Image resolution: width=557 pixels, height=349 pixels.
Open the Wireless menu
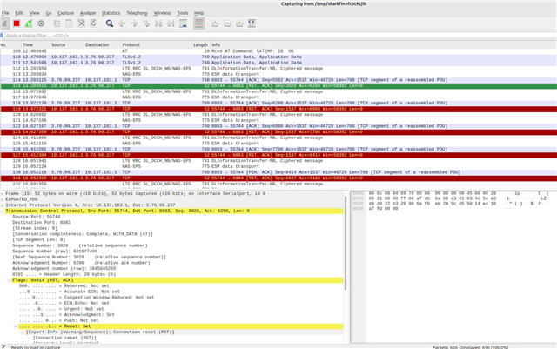click(x=162, y=13)
